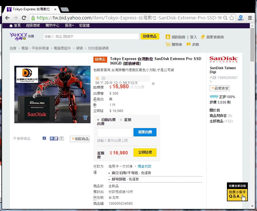Click the home icon in Yahoo top bar
This screenshot has width=257, height=211.
[11, 25]
